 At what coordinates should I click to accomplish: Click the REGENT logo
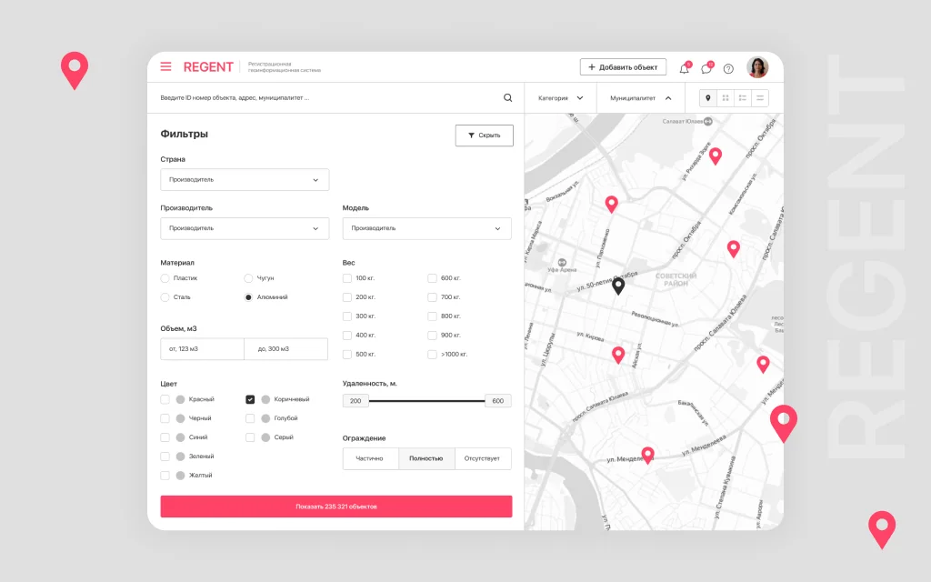click(x=208, y=67)
